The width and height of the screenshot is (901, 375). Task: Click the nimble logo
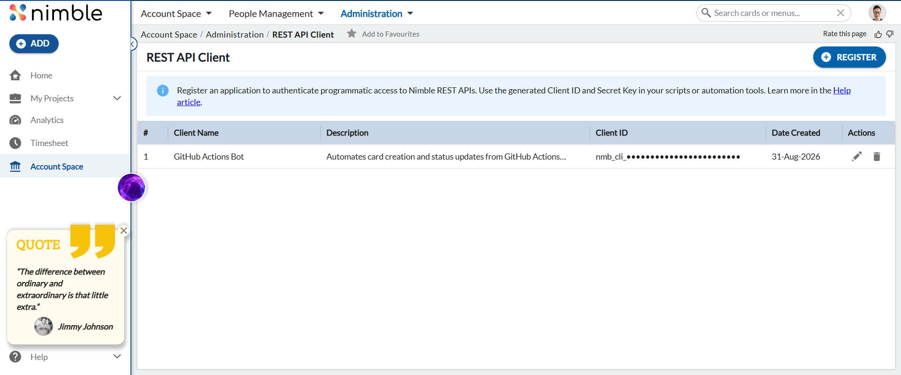55,13
